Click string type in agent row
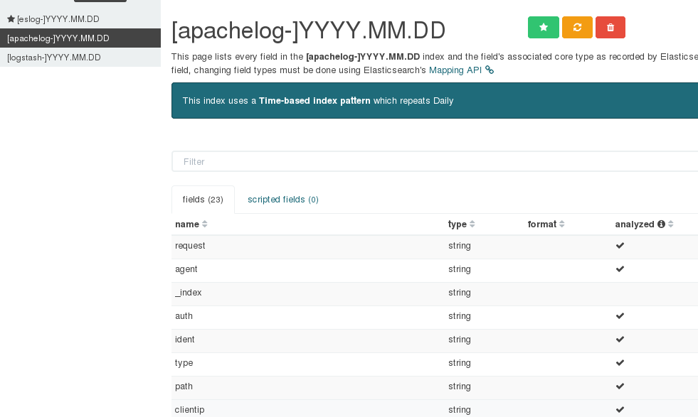The width and height of the screenshot is (698, 417). click(x=460, y=269)
